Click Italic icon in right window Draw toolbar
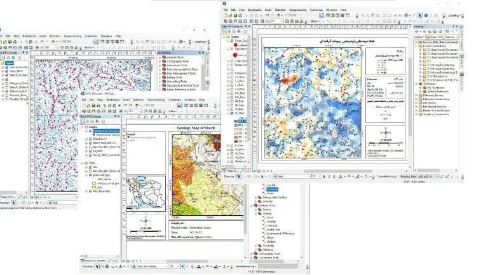 [x=329, y=176]
